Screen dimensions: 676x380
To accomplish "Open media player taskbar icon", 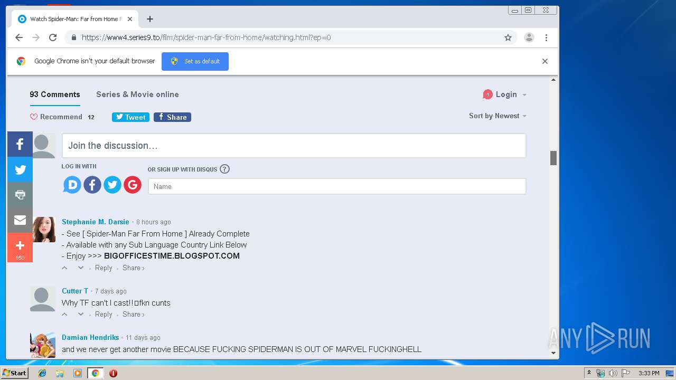I will (78, 373).
